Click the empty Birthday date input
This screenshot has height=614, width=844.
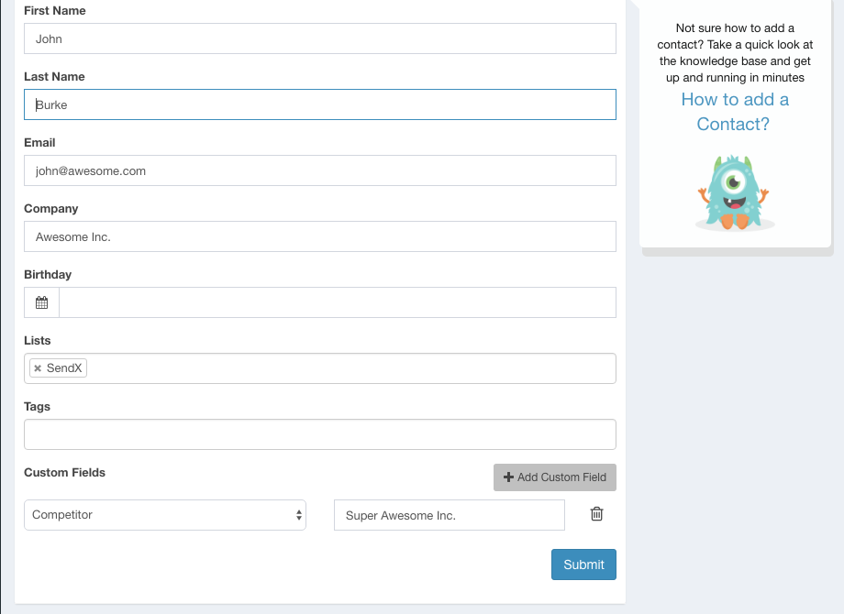337,302
